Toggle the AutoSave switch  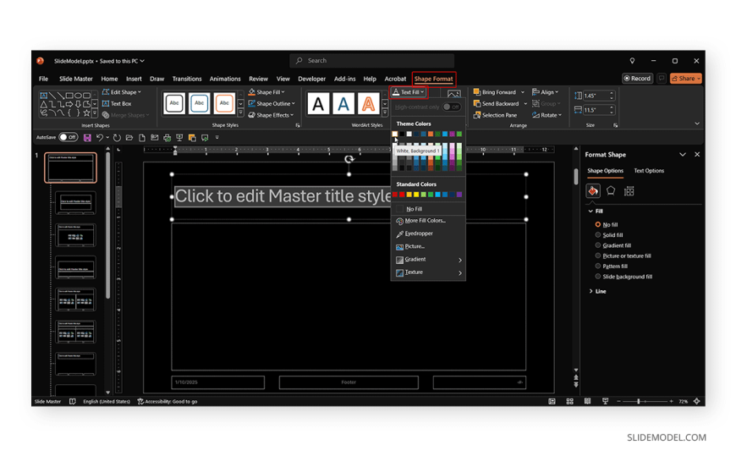tap(68, 137)
